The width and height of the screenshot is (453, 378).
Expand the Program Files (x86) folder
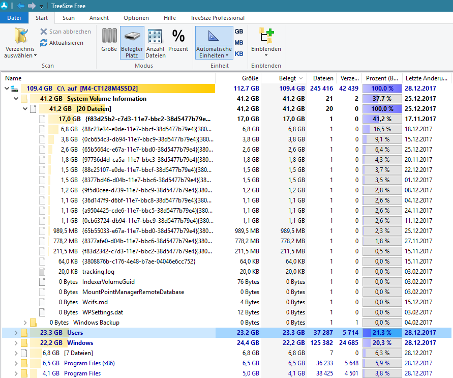coord(16,363)
